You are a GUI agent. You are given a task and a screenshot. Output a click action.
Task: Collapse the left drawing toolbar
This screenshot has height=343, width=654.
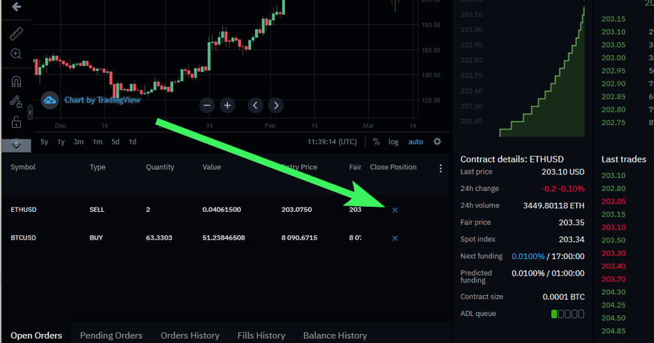pos(30,112)
